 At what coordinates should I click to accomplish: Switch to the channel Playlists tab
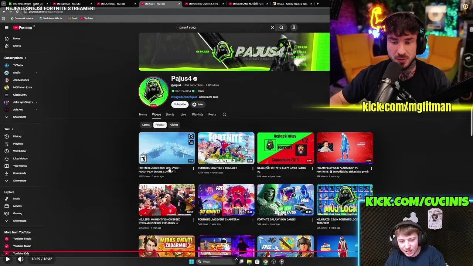pyautogui.click(x=198, y=115)
